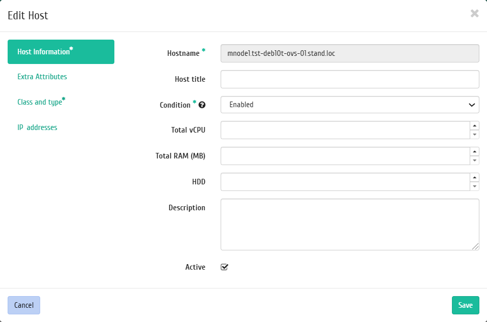Close the Edit Host dialog with X
Image resolution: width=487 pixels, height=322 pixels.
click(x=474, y=13)
